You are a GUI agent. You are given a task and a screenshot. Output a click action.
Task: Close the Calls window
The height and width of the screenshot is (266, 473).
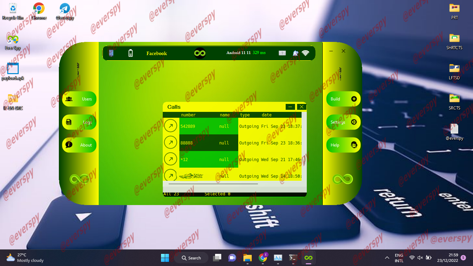pyautogui.click(x=302, y=107)
